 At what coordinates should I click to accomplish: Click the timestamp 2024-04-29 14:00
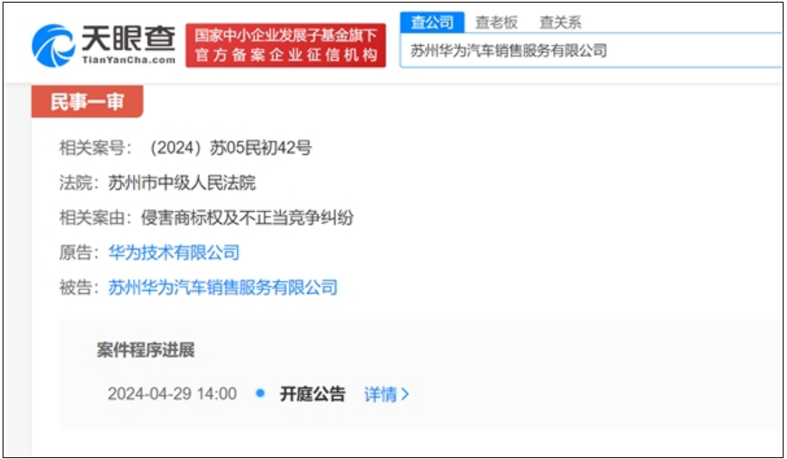click(172, 394)
